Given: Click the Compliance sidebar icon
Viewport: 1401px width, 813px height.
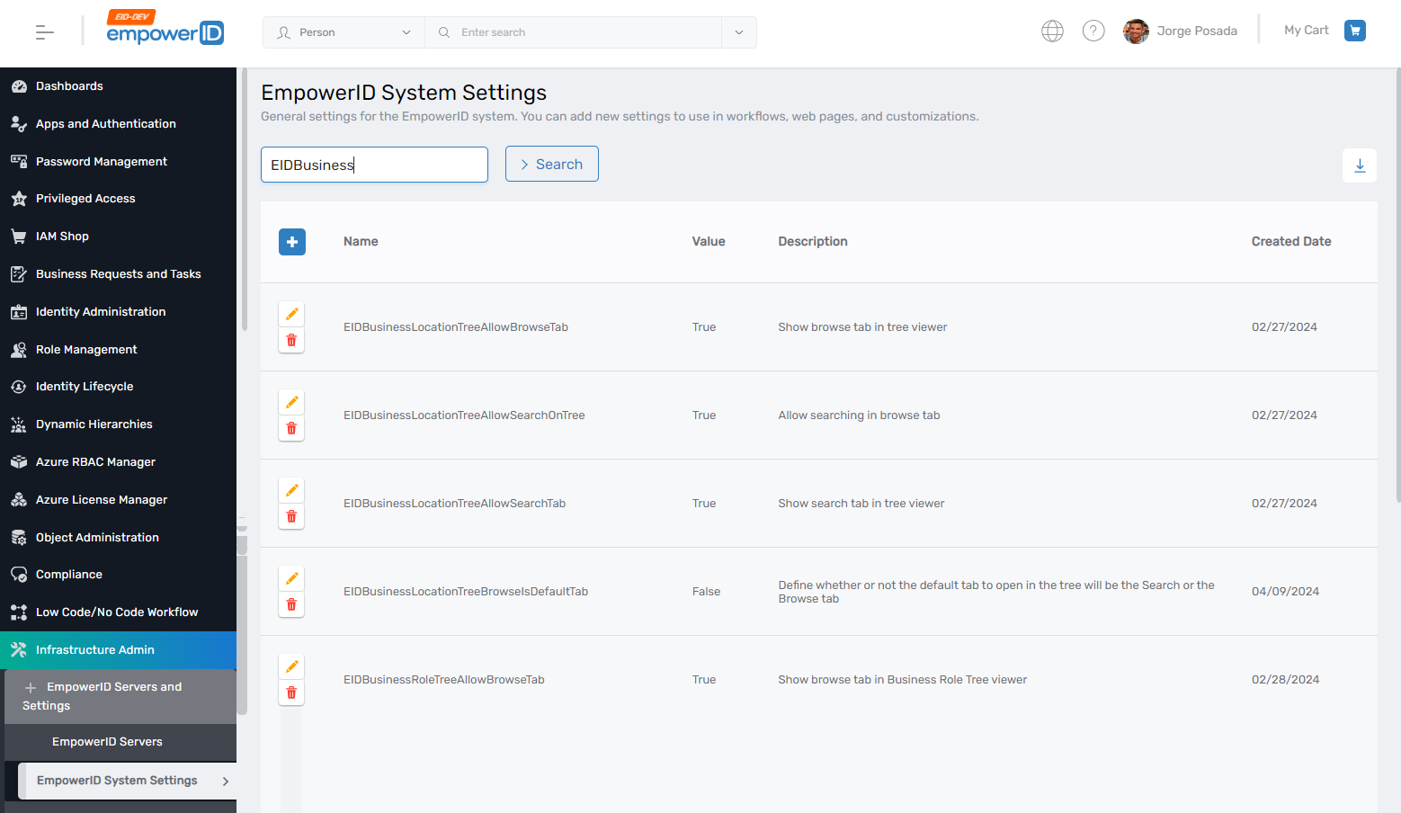Looking at the screenshot, I should (x=19, y=574).
